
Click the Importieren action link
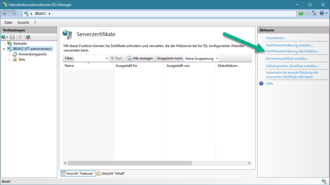point(276,38)
